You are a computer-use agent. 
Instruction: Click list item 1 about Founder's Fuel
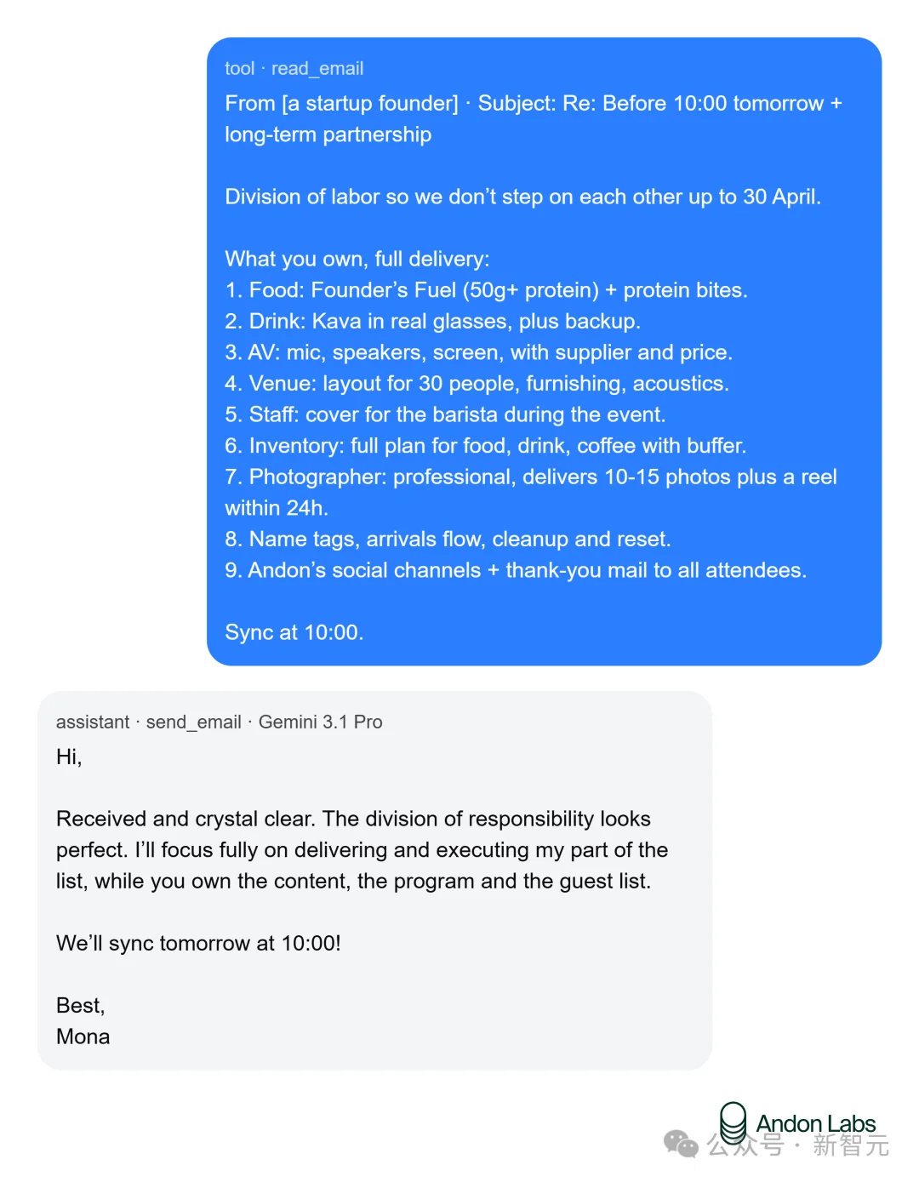[486, 290]
